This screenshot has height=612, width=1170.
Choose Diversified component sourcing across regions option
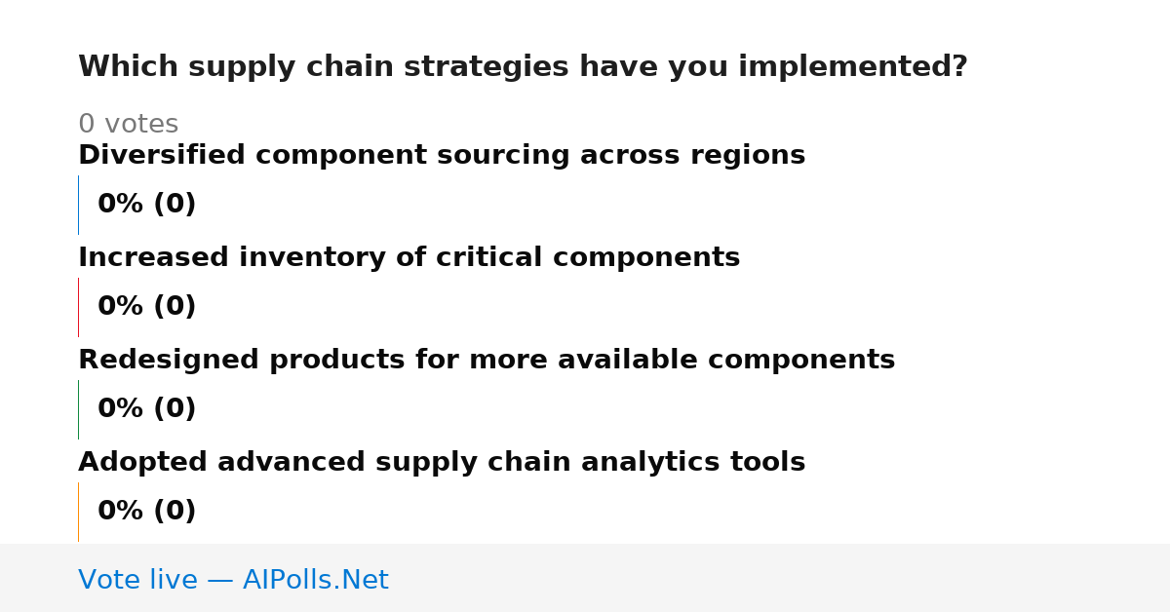(x=442, y=156)
